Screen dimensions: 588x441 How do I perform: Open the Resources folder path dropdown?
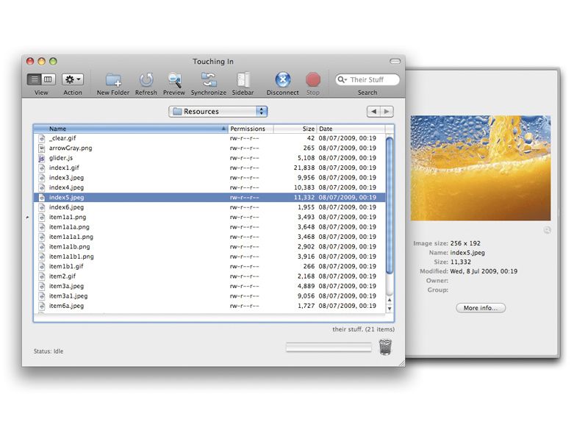[x=218, y=112]
